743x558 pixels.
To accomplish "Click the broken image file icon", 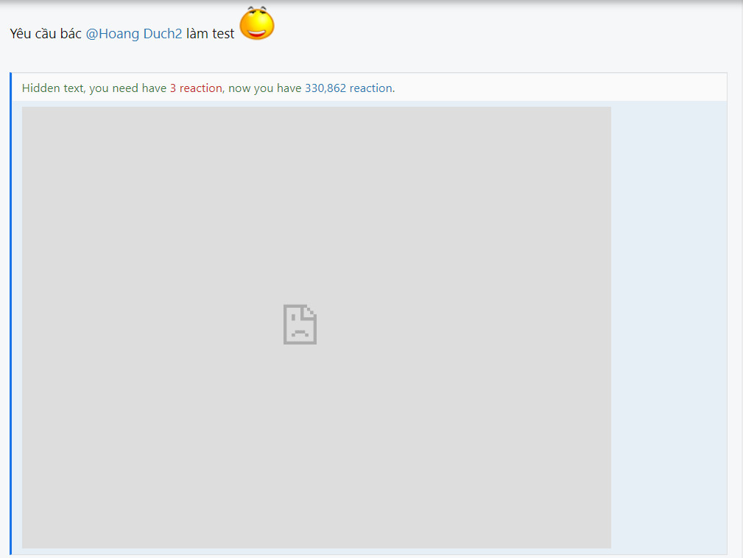I will [x=300, y=325].
